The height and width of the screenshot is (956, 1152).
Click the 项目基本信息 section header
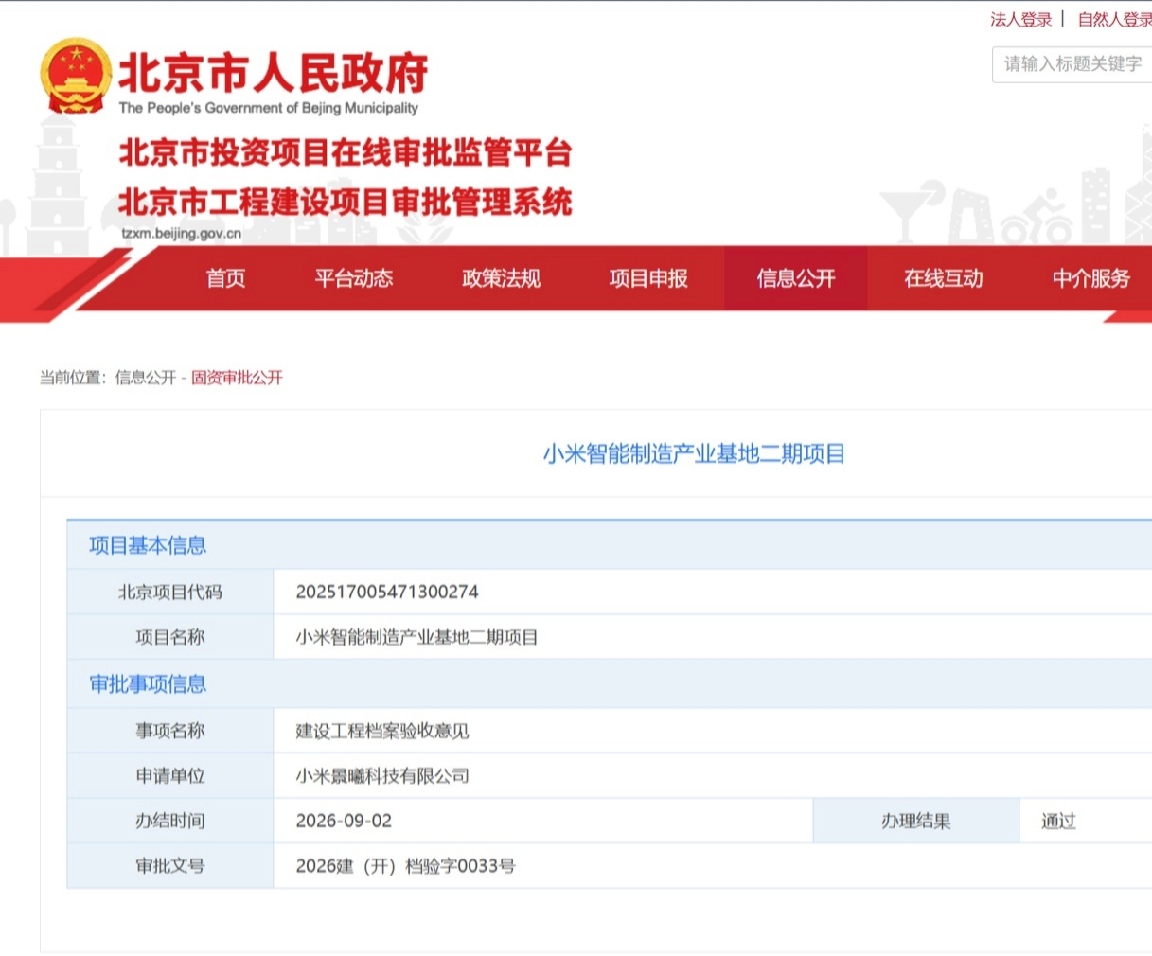click(148, 545)
